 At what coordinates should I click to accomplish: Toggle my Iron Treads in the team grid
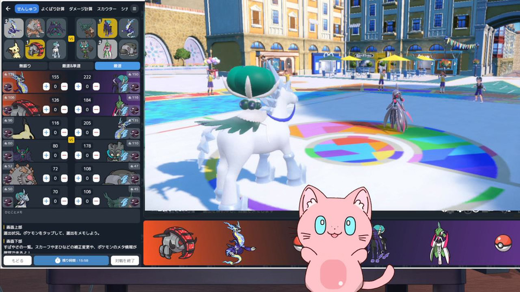pyautogui.click(x=35, y=49)
